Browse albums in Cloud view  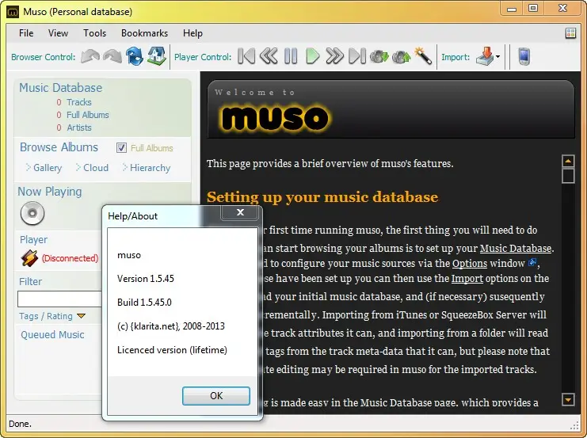(96, 168)
